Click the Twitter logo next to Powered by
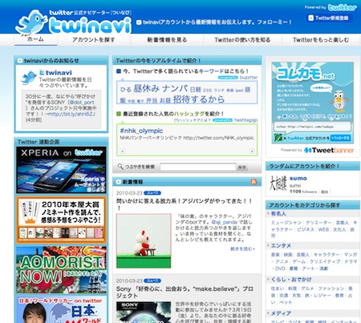The height and width of the screenshot is (323, 361). pyautogui.click(x=343, y=7)
